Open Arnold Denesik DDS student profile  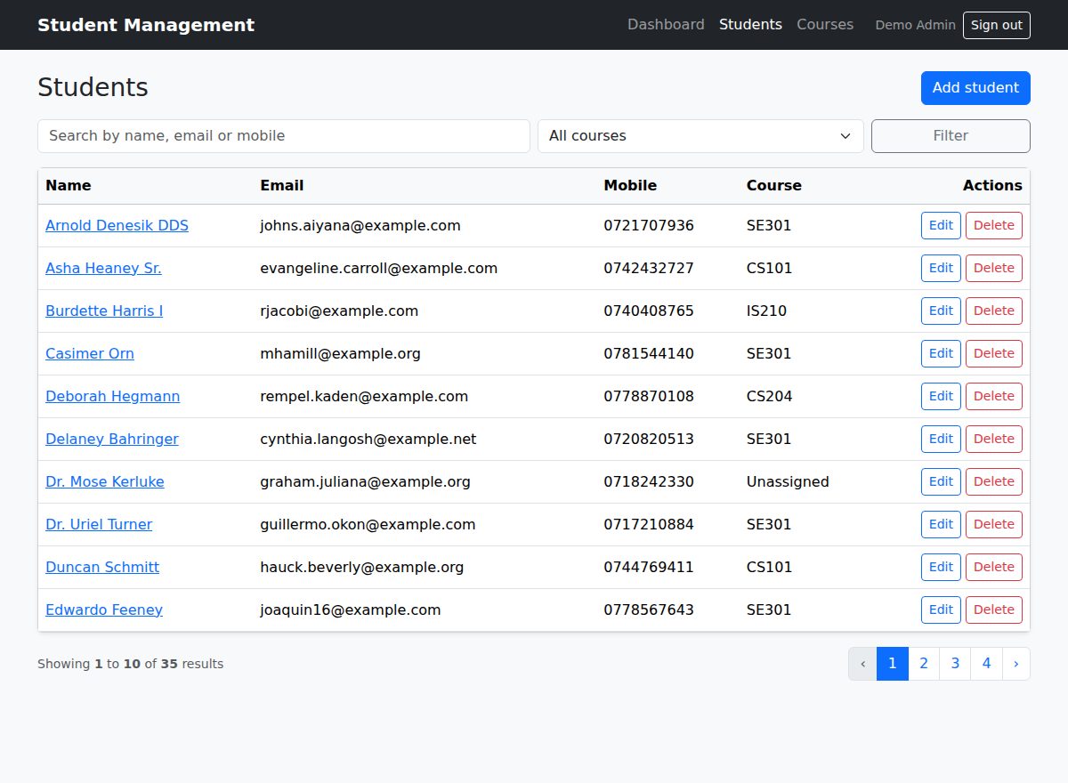click(x=117, y=226)
